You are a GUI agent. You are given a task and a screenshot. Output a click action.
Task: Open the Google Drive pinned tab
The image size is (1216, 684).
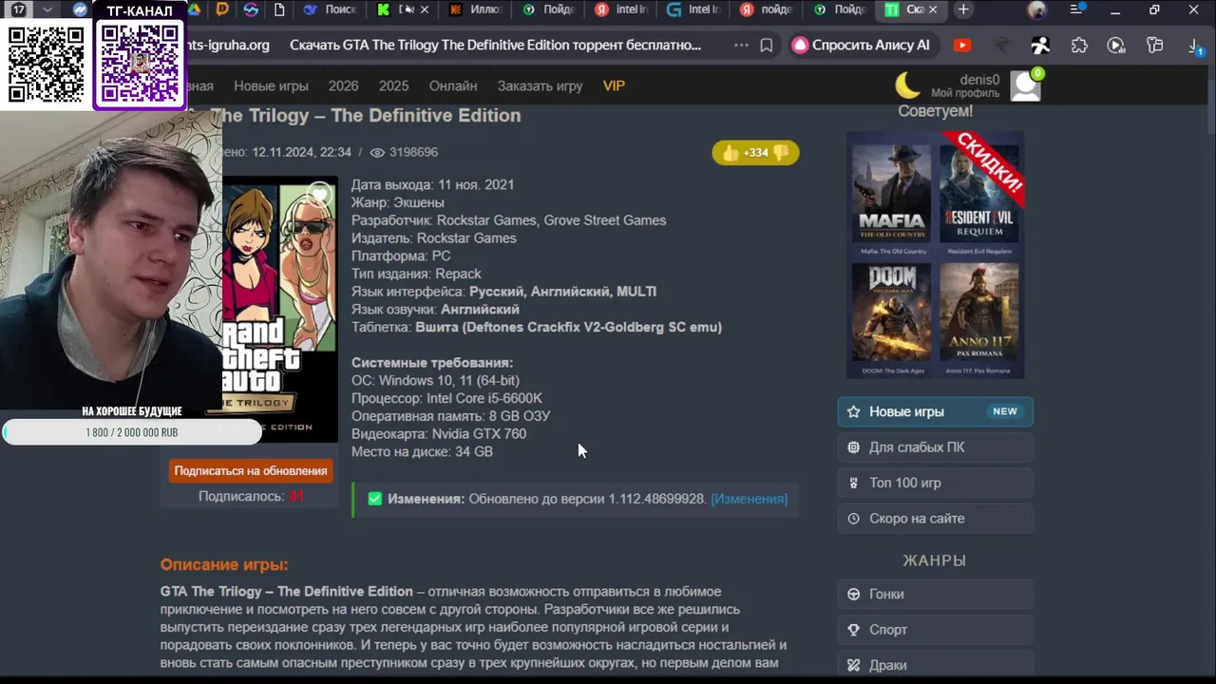(195, 9)
